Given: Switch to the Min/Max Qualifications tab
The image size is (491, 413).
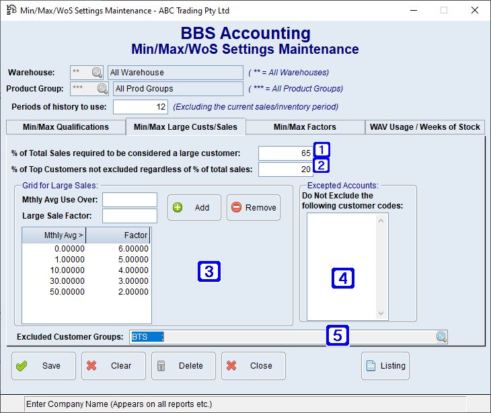Looking at the screenshot, I should (65, 127).
